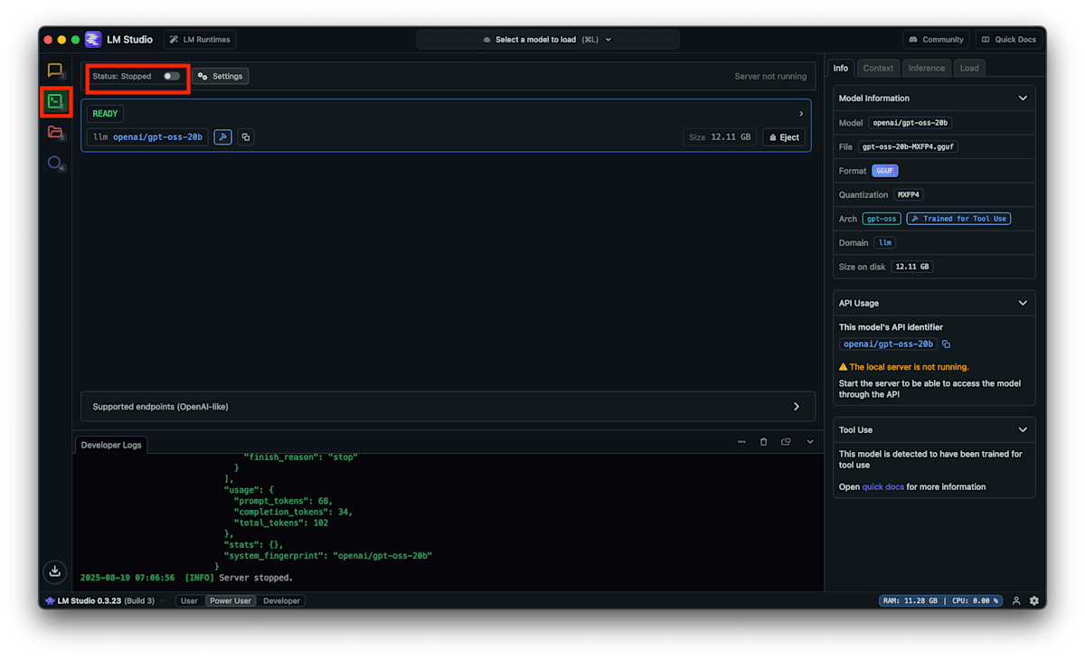This screenshot has height=660, width=1085.
Task: Open the user account icon in status bar
Action: point(1016,600)
